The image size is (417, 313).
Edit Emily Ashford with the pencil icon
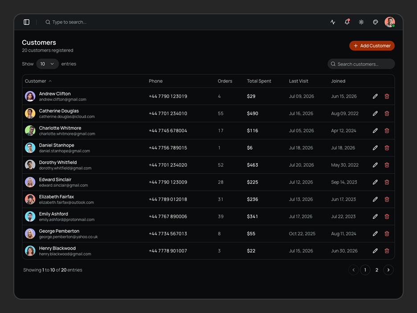(x=375, y=216)
